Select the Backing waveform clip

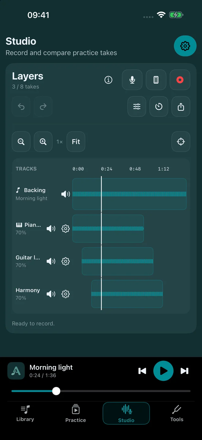point(129,194)
